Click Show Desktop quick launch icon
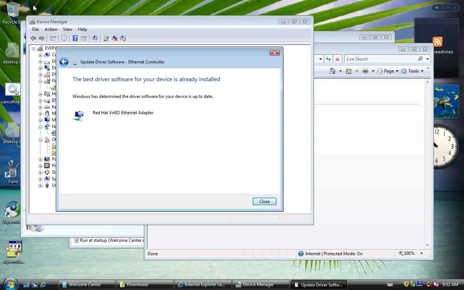Image resolution: width=464 pixels, height=290 pixels. [26, 285]
